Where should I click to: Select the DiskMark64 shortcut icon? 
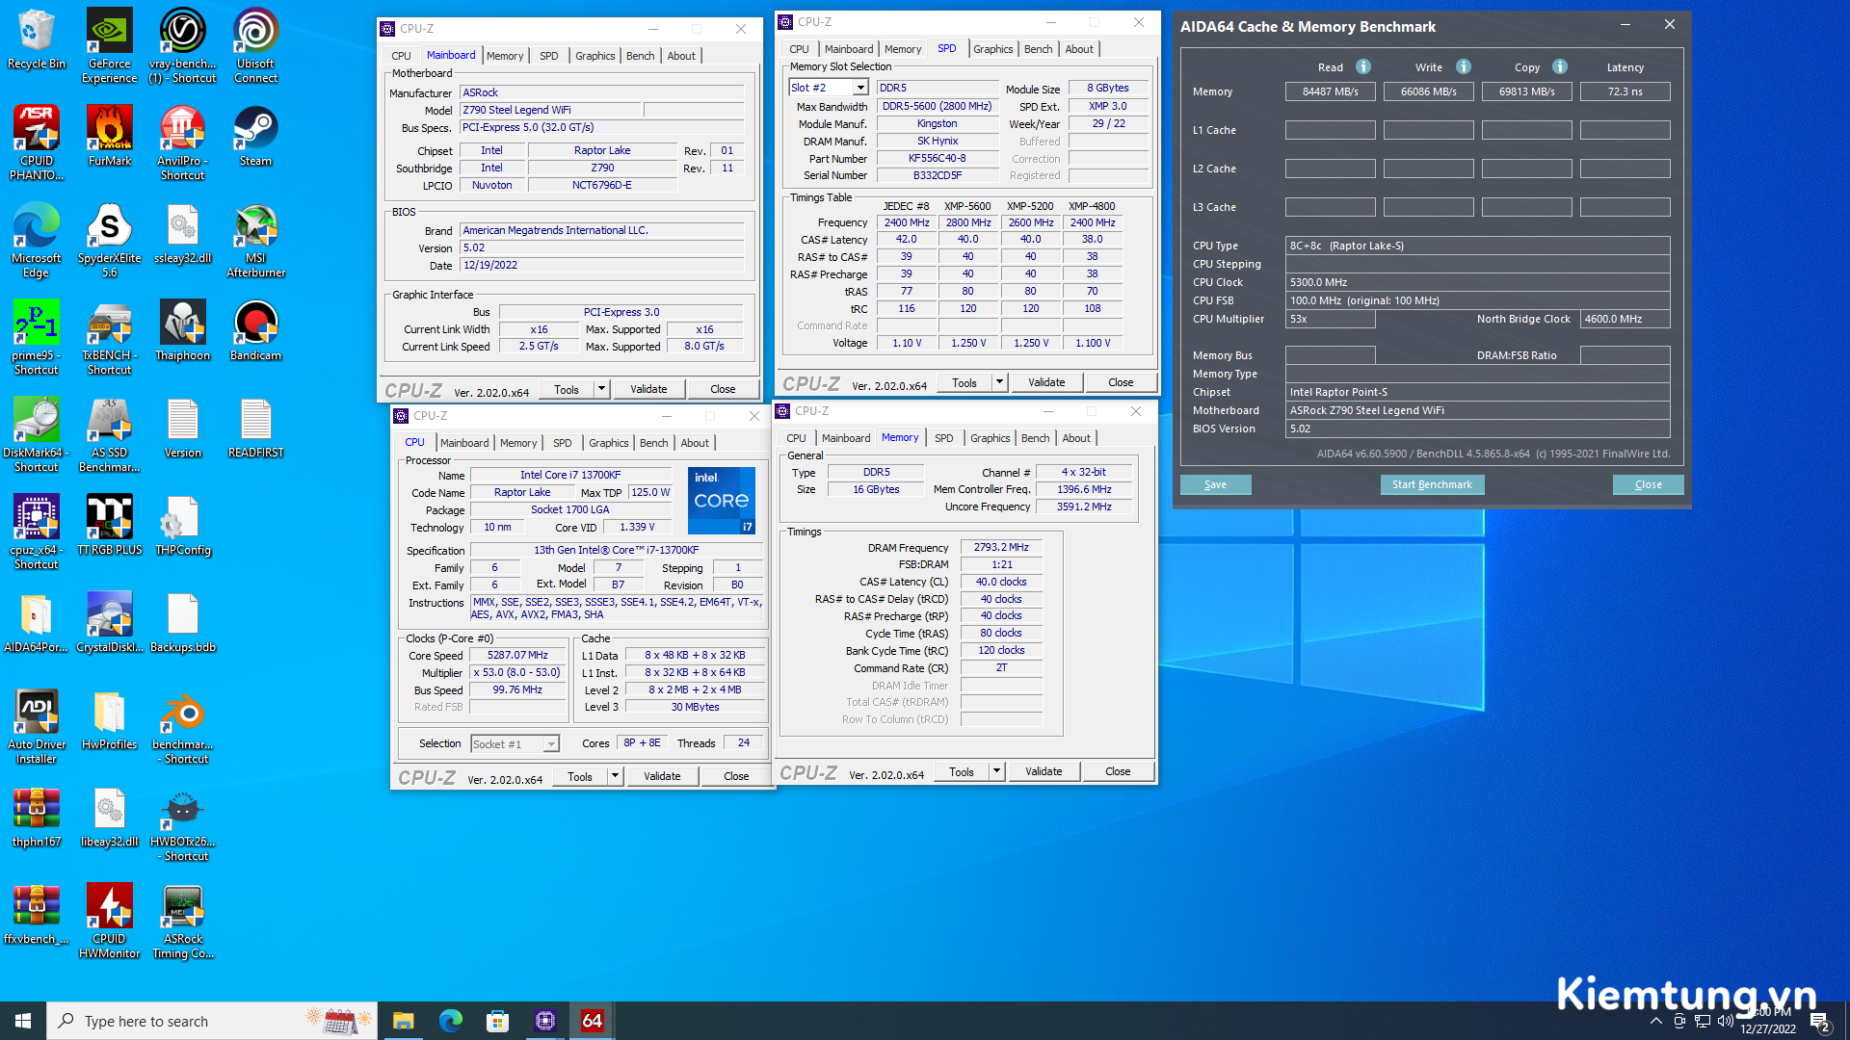click(x=37, y=434)
